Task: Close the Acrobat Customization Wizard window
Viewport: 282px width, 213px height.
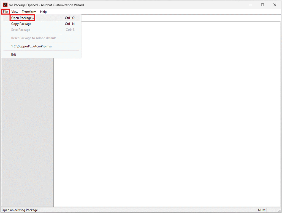Action: 275,5
